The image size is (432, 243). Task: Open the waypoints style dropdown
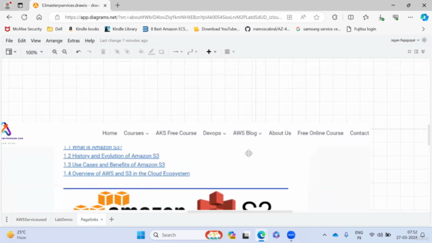coord(192,52)
